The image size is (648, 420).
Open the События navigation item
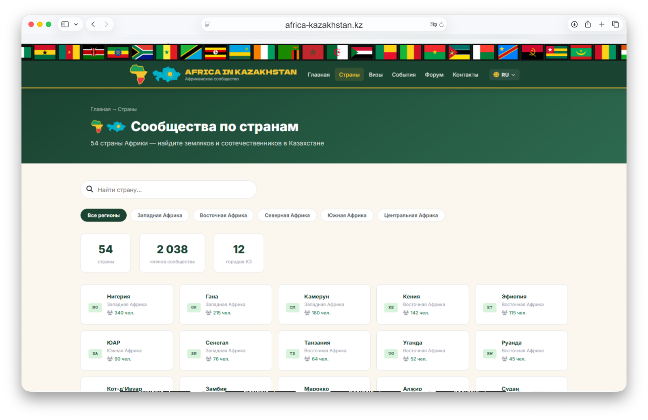coord(403,75)
